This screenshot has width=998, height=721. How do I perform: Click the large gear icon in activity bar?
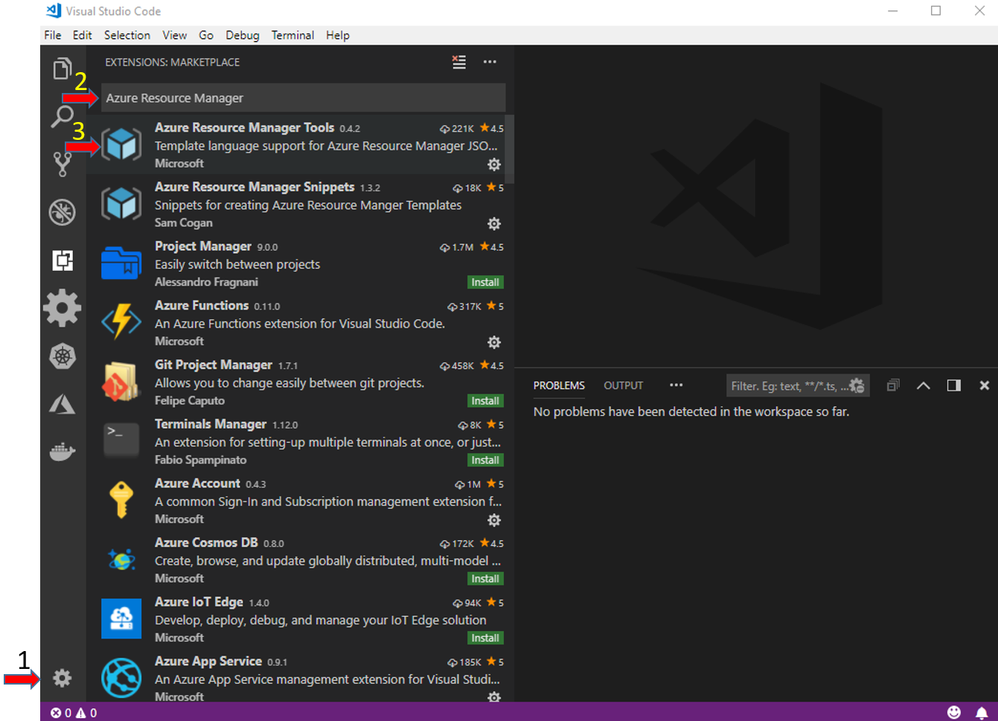coord(63,308)
